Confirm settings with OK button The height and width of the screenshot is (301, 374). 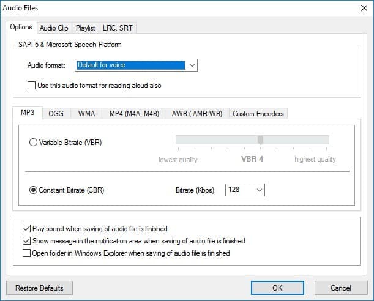(277, 288)
